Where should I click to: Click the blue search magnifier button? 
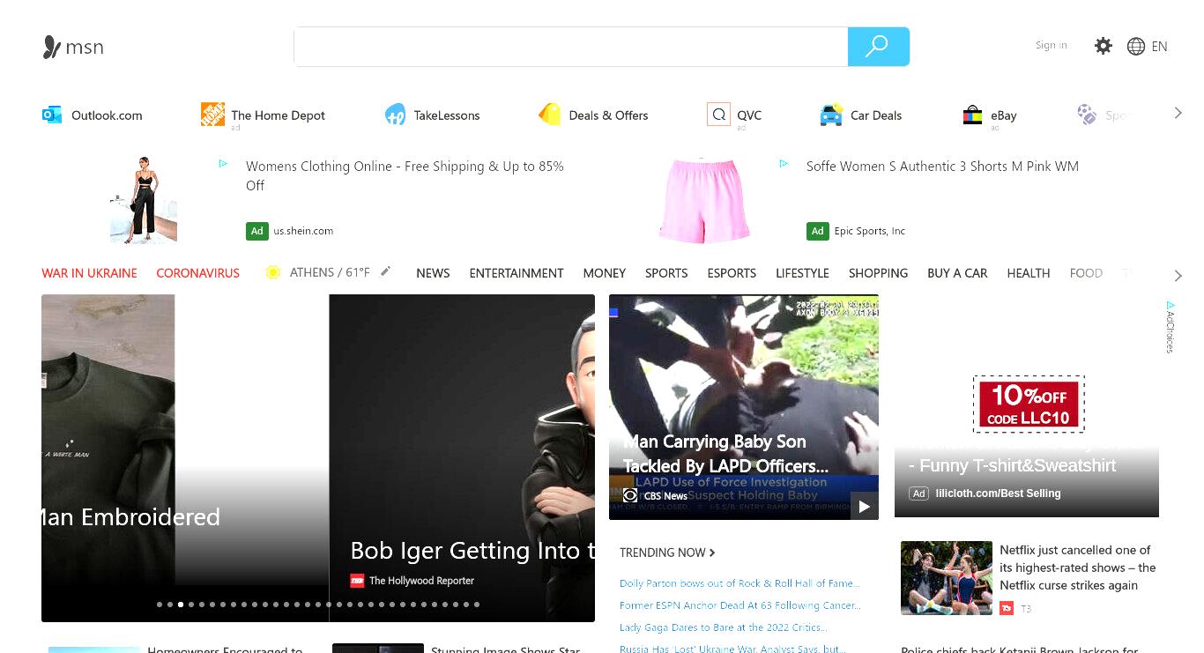pyautogui.click(x=878, y=47)
